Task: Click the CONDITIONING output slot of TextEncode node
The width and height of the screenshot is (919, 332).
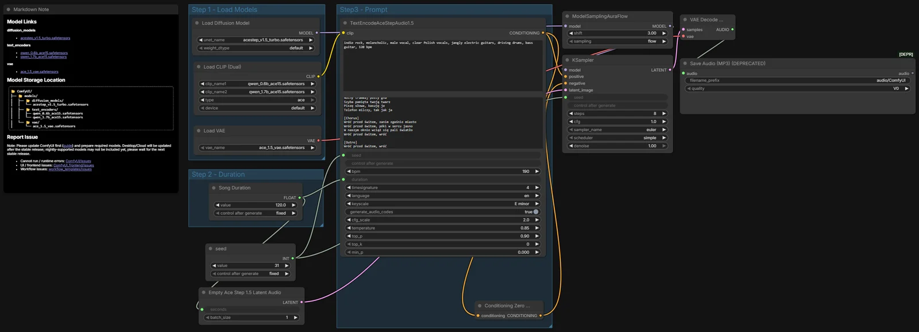Action: click(x=543, y=33)
